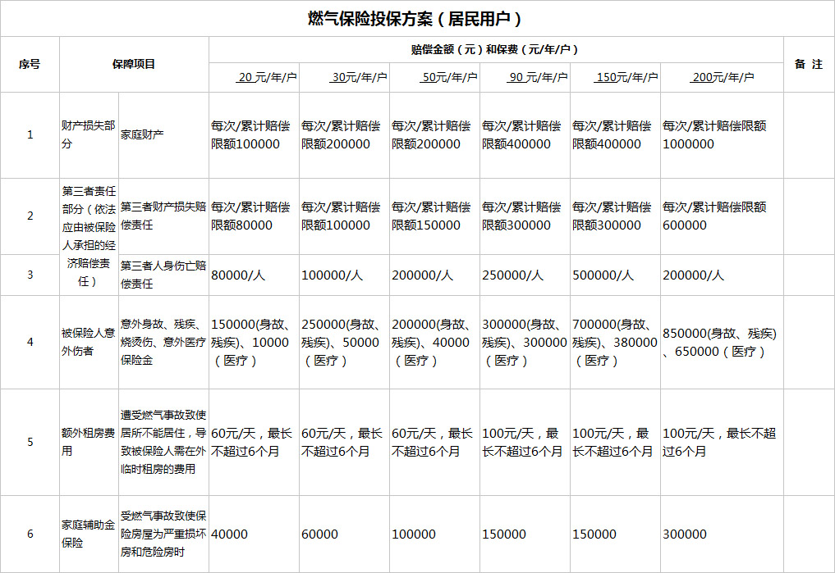Screen dimensions: 835x573
Task: Select 第三者财产损失赔偿责任 cell
Action: click(x=163, y=216)
